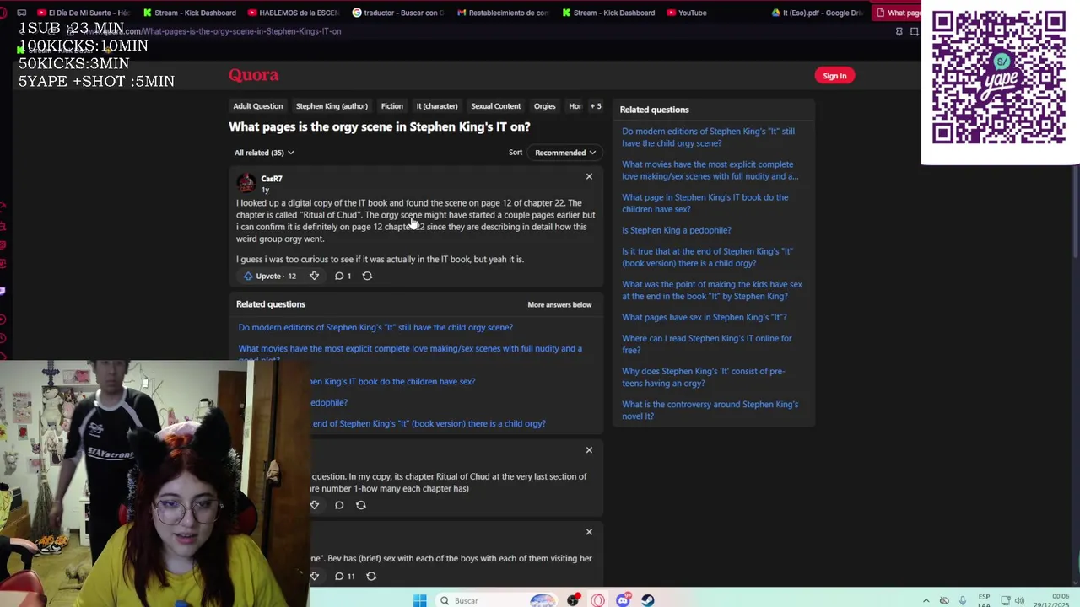The height and width of the screenshot is (607, 1080).
Task: Switch to 'traductor - Buscar con G' tab
Action: (399, 13)
